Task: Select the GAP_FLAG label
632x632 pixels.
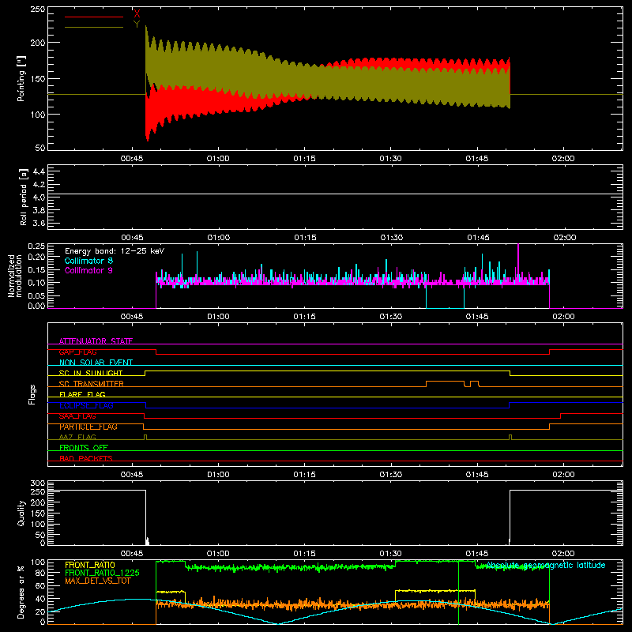Action: point(78,352)
